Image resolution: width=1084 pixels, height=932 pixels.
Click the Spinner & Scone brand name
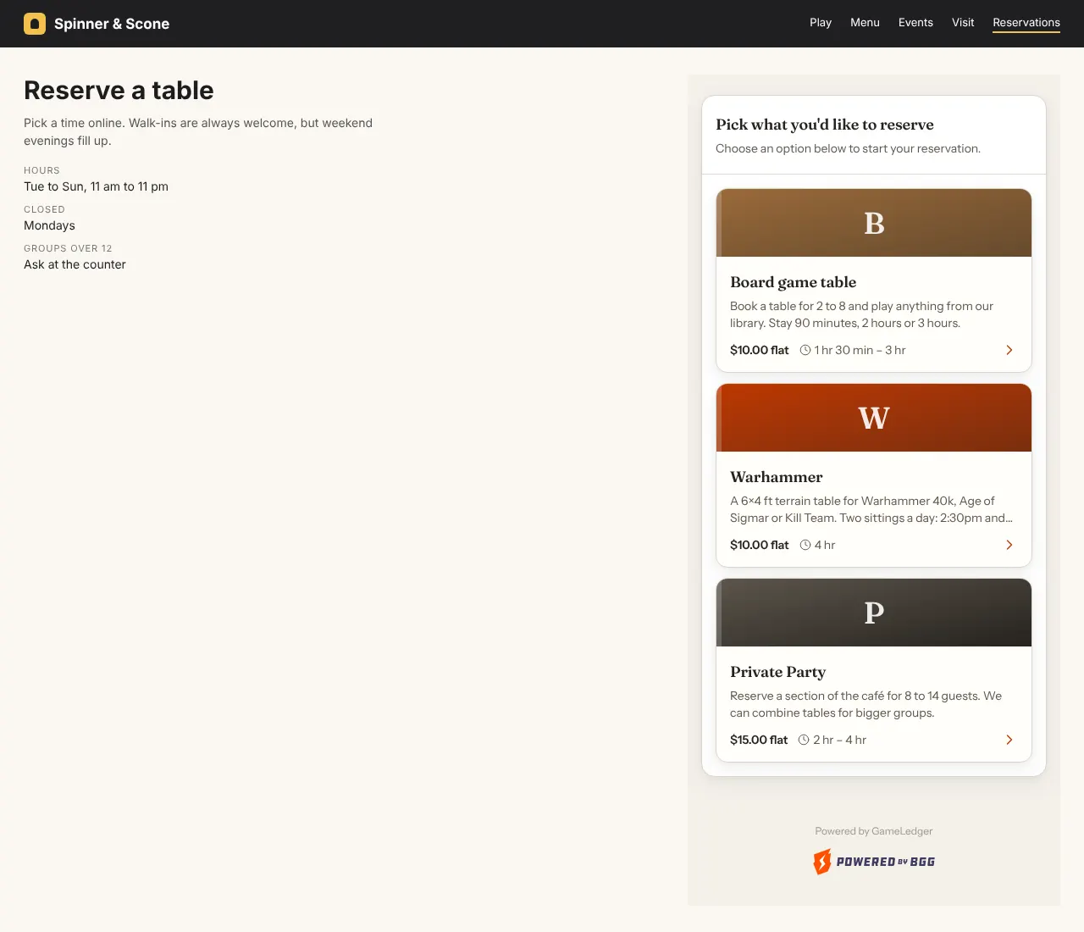[x=112, y=24]
